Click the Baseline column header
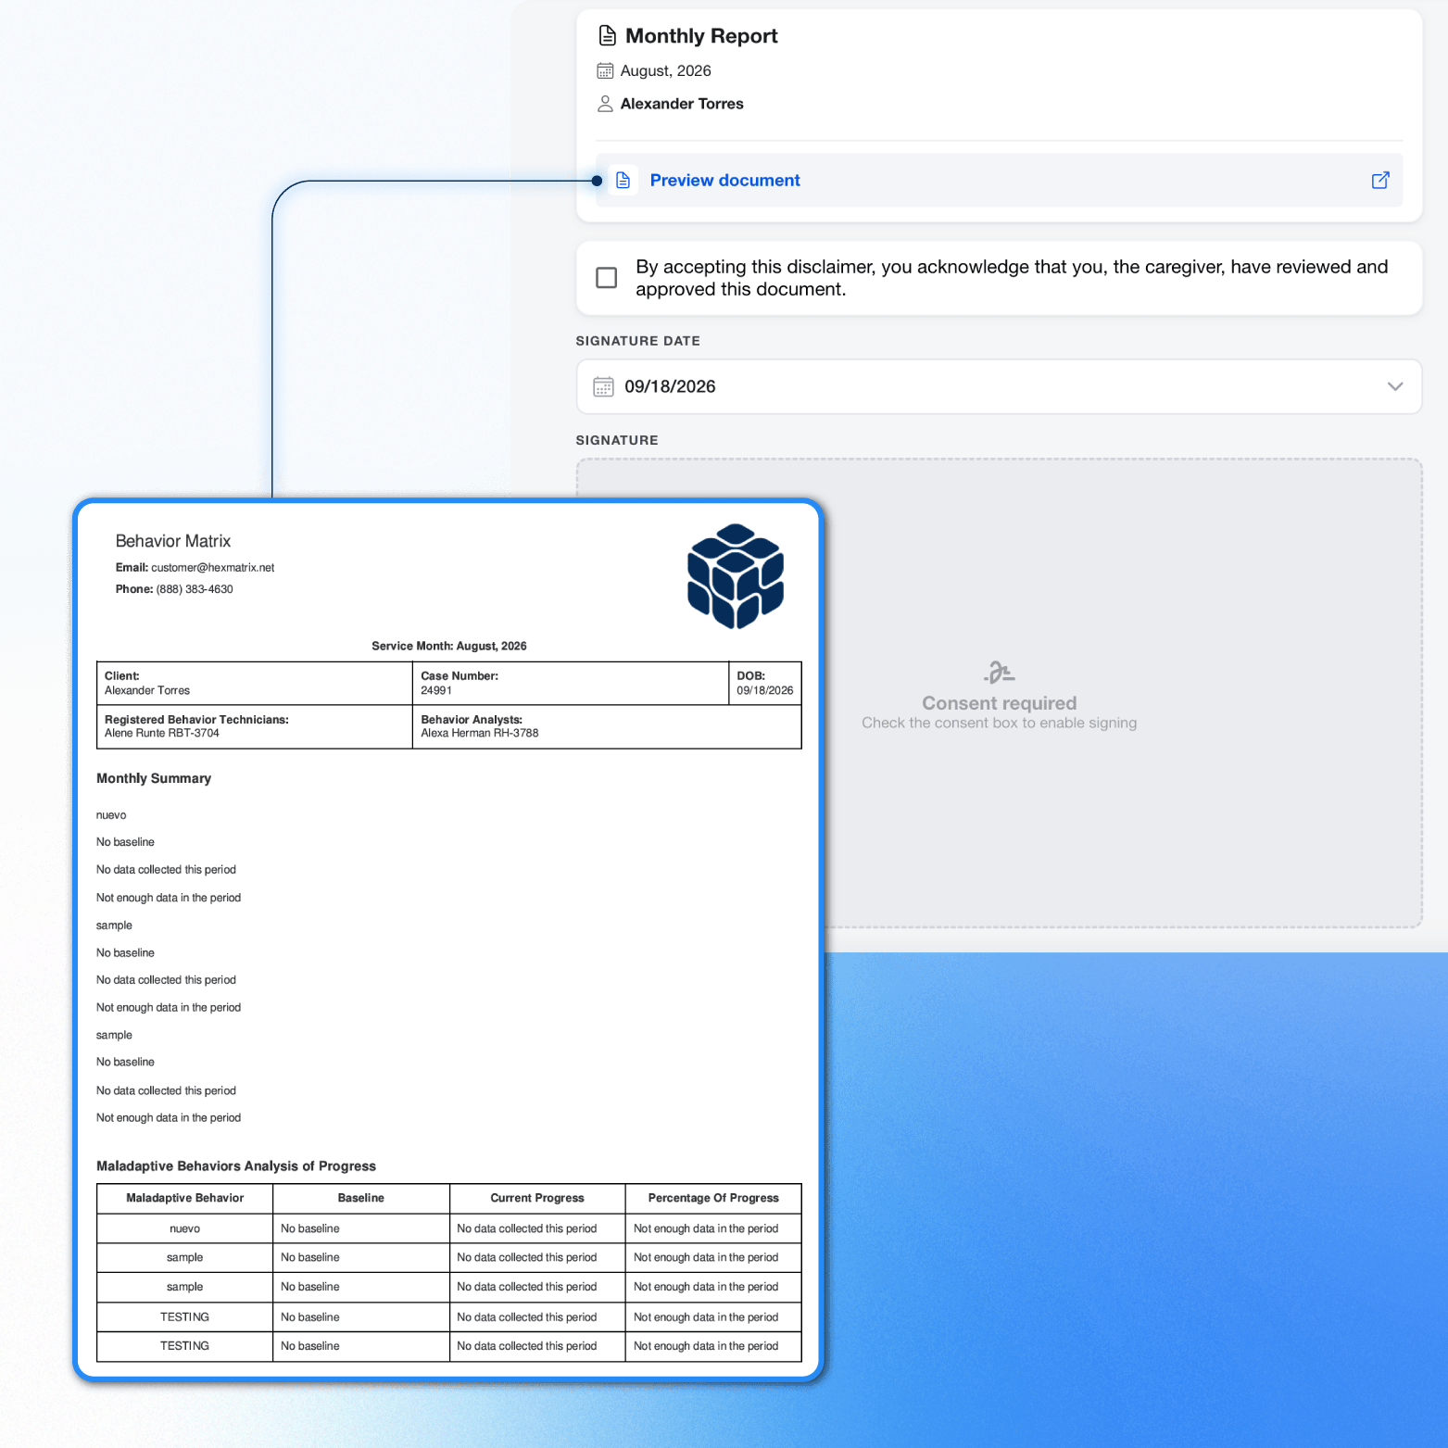Image resolution: width=1448 pixels, height=1448 pixels. coord(361,1198)
